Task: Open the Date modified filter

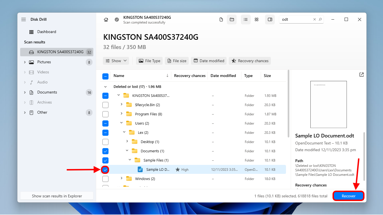Action: point(209,61)
